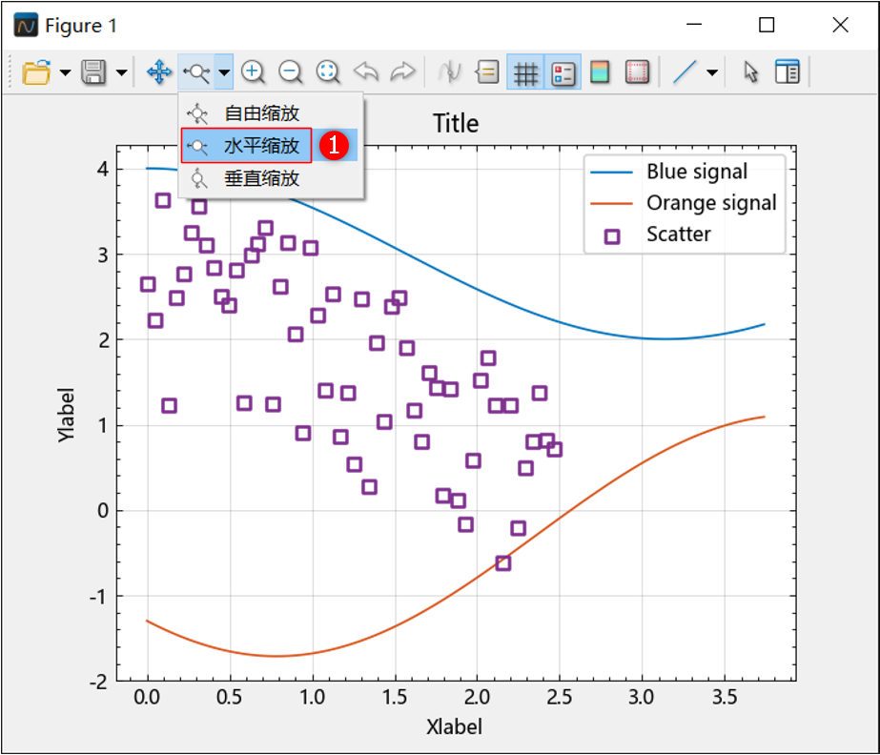This screenshot has width=880, height=755.
Task: Click the redo view arrow icon
Action: pyautogui.click(x=403, y=72)
